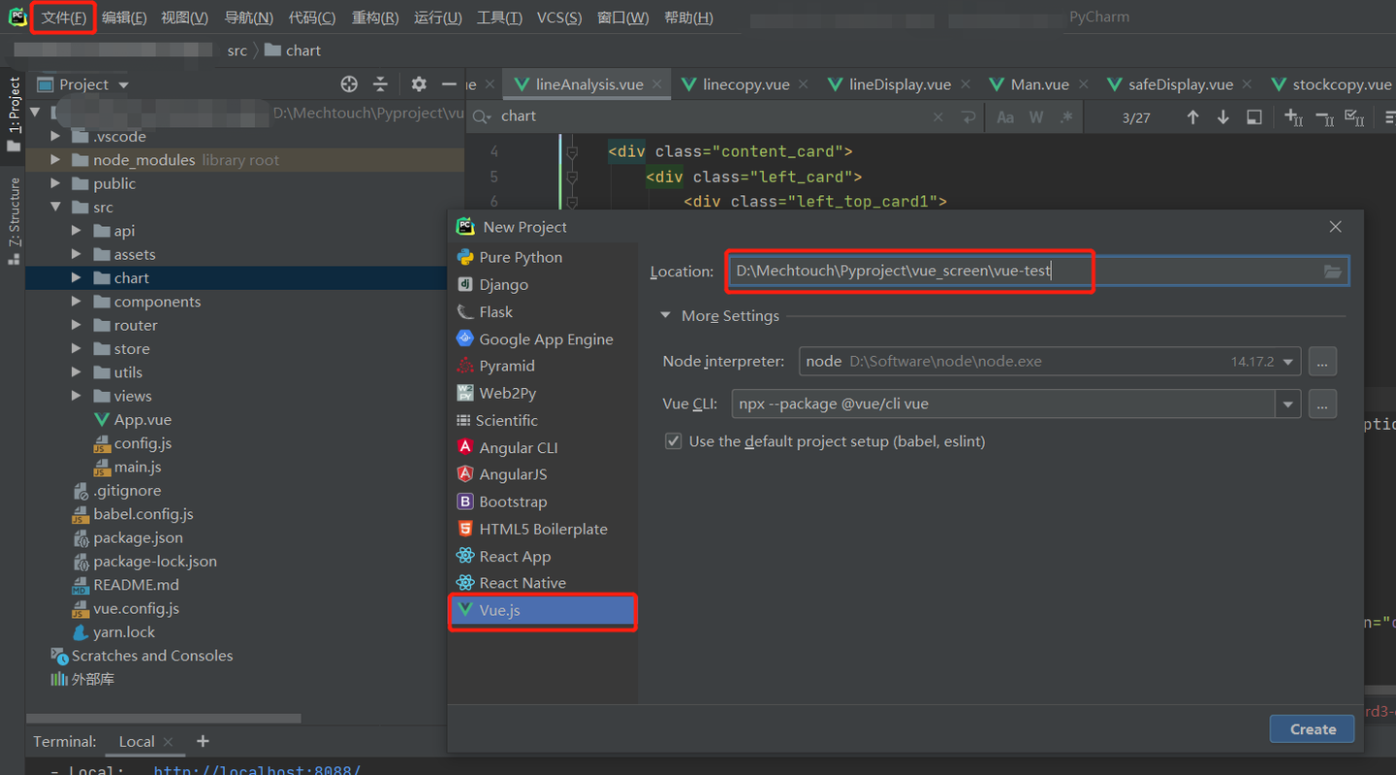
Task: Toggle regex option in search bar
Action: click(1066, 117)
